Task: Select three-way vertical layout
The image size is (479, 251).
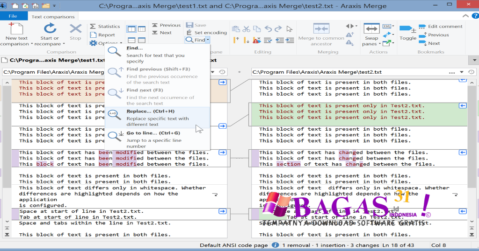Action: point(141,29)
